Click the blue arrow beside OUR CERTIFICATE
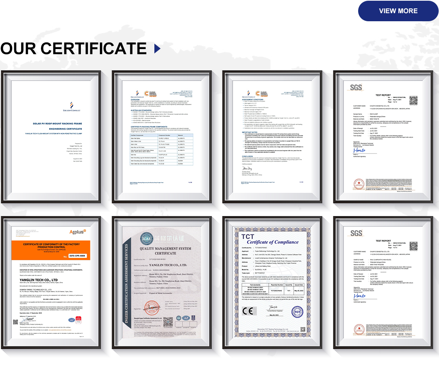 (x=158, y=49)
